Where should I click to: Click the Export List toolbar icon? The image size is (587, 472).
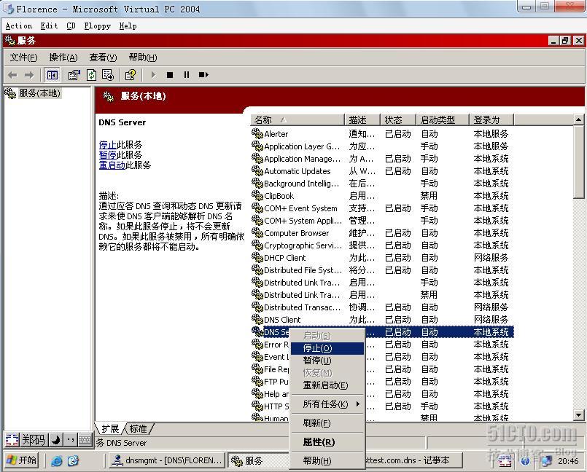pos(108,75)
